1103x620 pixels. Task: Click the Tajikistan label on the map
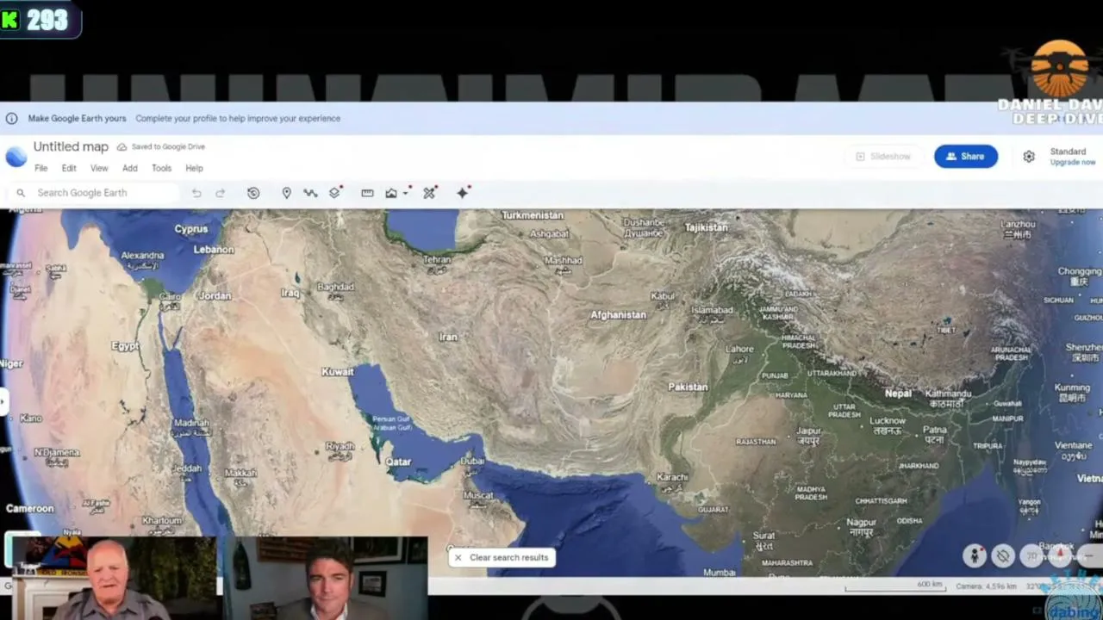point(706,227)
